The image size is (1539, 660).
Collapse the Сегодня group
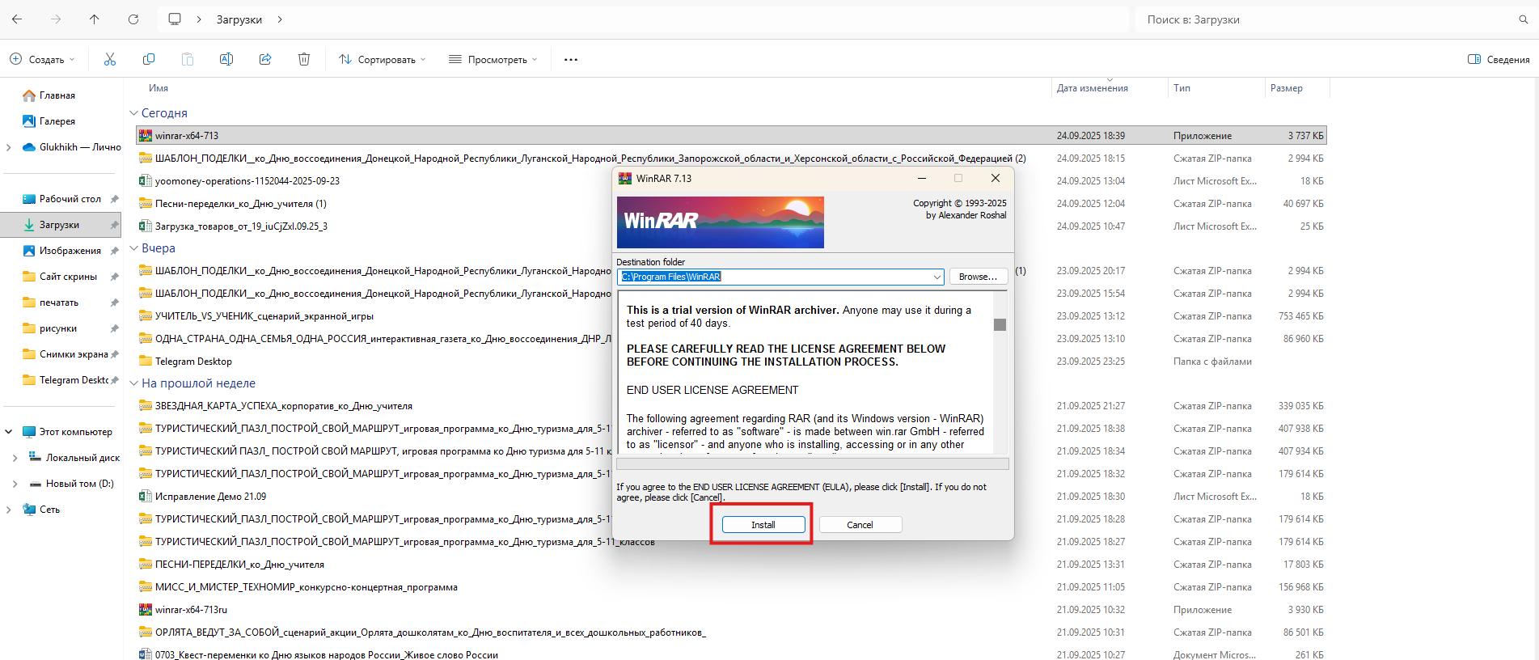(133, 113)
